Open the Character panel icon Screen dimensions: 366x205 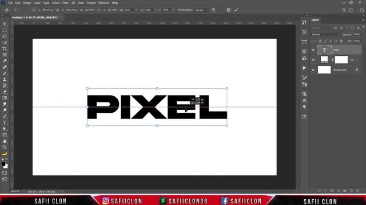pyautogui.click(x=304, y=100)
